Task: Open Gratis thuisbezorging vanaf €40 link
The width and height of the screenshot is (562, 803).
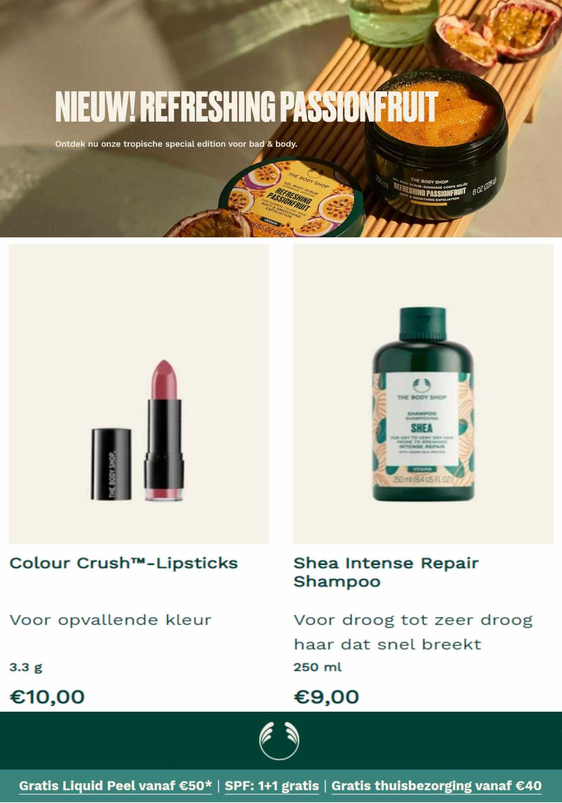Action: pos(437,786)
